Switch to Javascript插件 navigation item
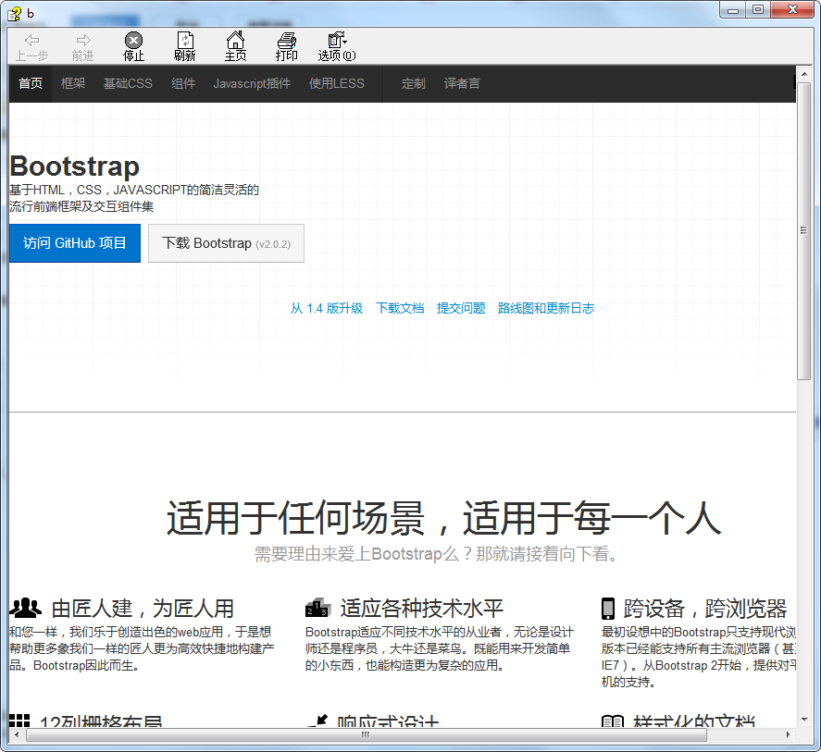Image resolution: width=821 pixels, height=752 pixels. (x=252, y=83)
